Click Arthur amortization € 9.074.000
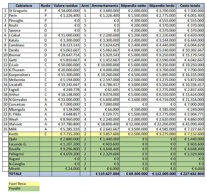207x193 pixels. coord(105,95)
